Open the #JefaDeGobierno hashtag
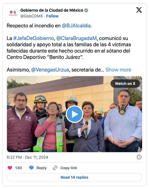 [x=34, y=38]
